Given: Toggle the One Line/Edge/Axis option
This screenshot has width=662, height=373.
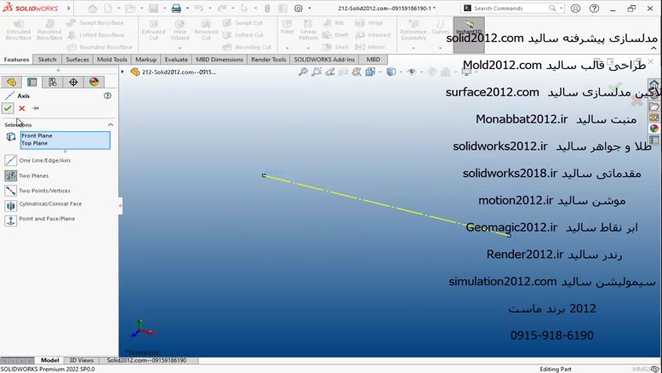Looking at the screenshot, I should click(10, 160).
